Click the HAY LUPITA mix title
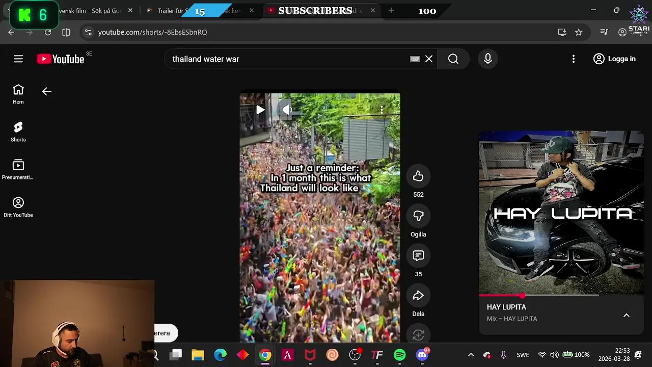The width and height of the screenshot is (652, 367). click(506, 307)
